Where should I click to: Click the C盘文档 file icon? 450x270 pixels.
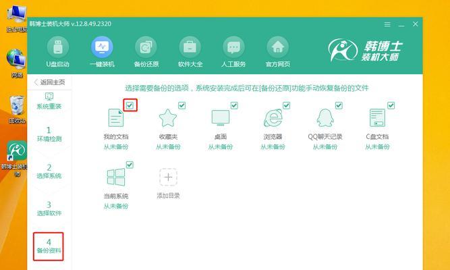click(377, 117)
